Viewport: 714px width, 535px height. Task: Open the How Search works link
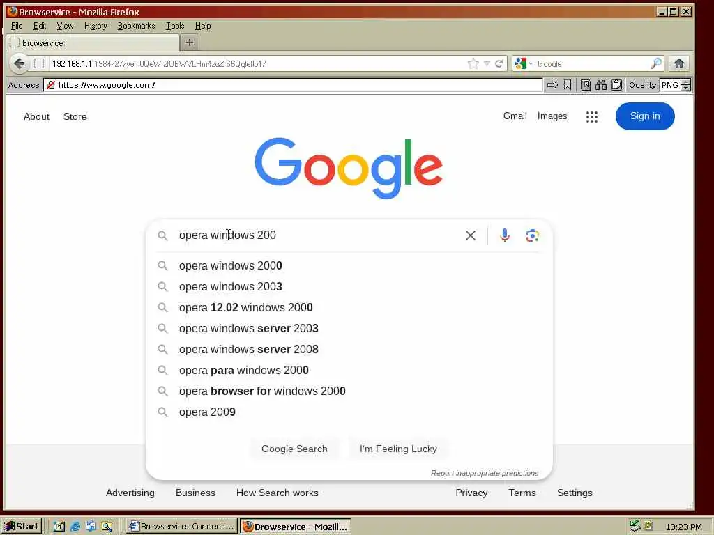tap(278, 493)
